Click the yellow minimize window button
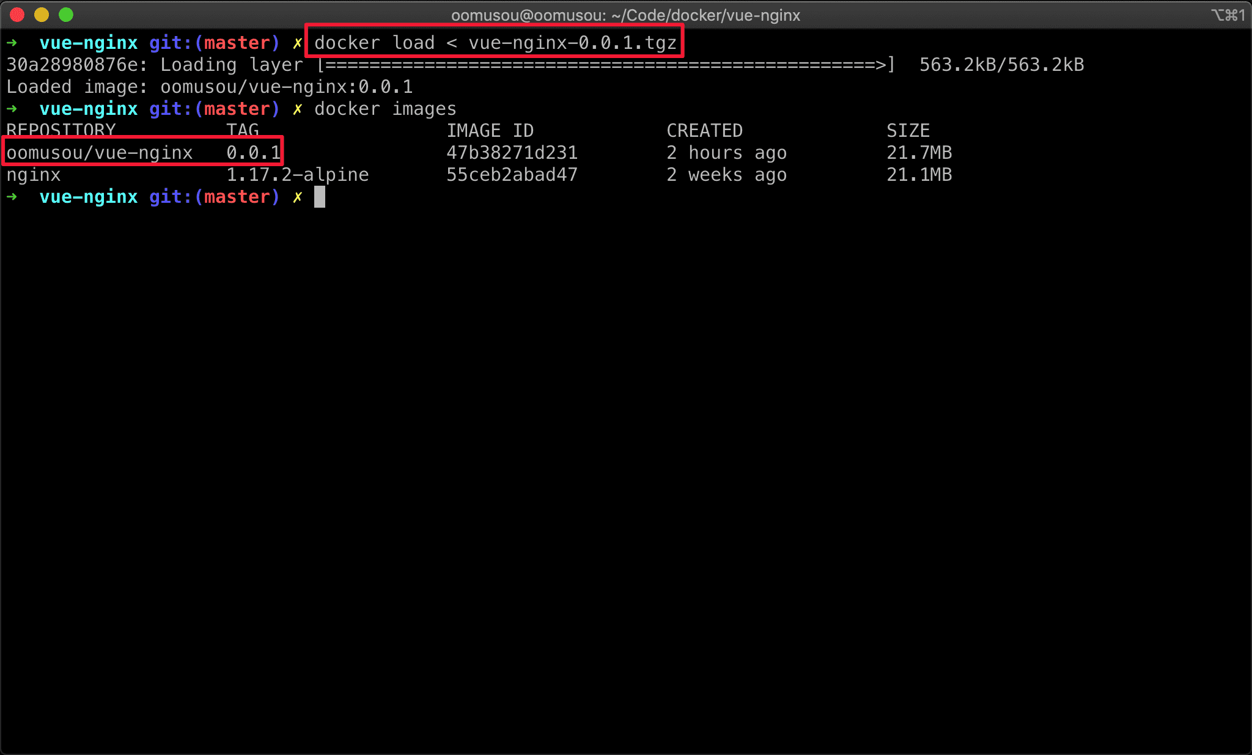The image size is (1252, 755). tap(42, 15)
